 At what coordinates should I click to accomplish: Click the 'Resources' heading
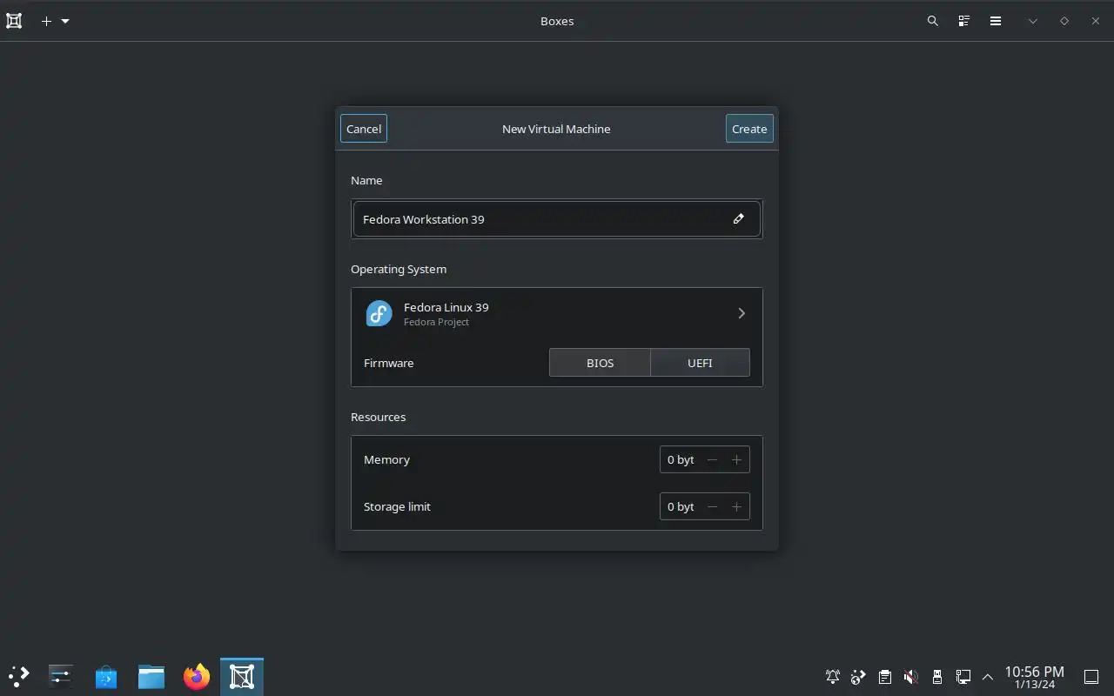pos(378,417)
